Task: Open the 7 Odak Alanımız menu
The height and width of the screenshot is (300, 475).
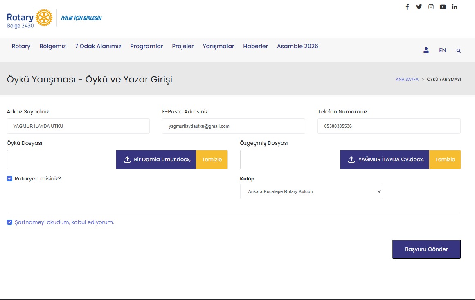Action: (x=98, y=46)
